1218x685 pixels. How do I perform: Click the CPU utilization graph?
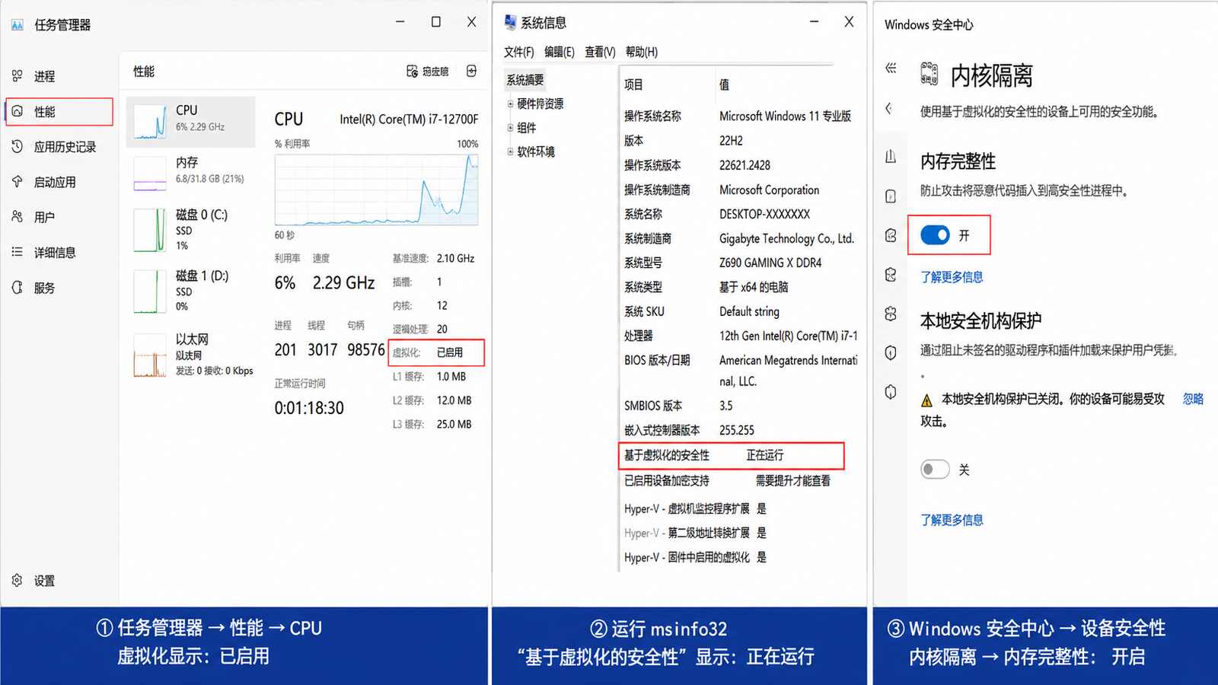tap(376, 190)
